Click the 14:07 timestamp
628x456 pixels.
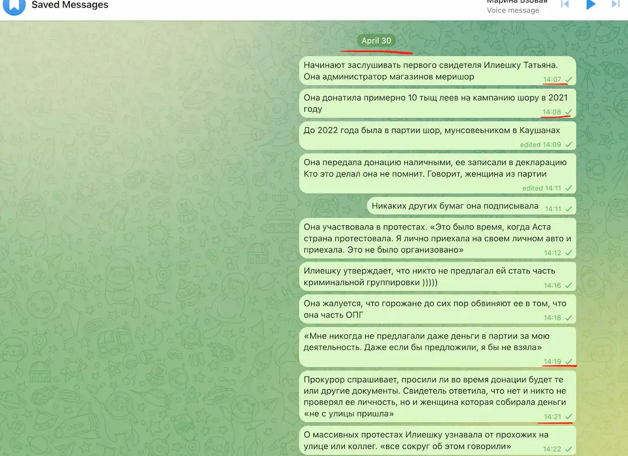(552, 79)
